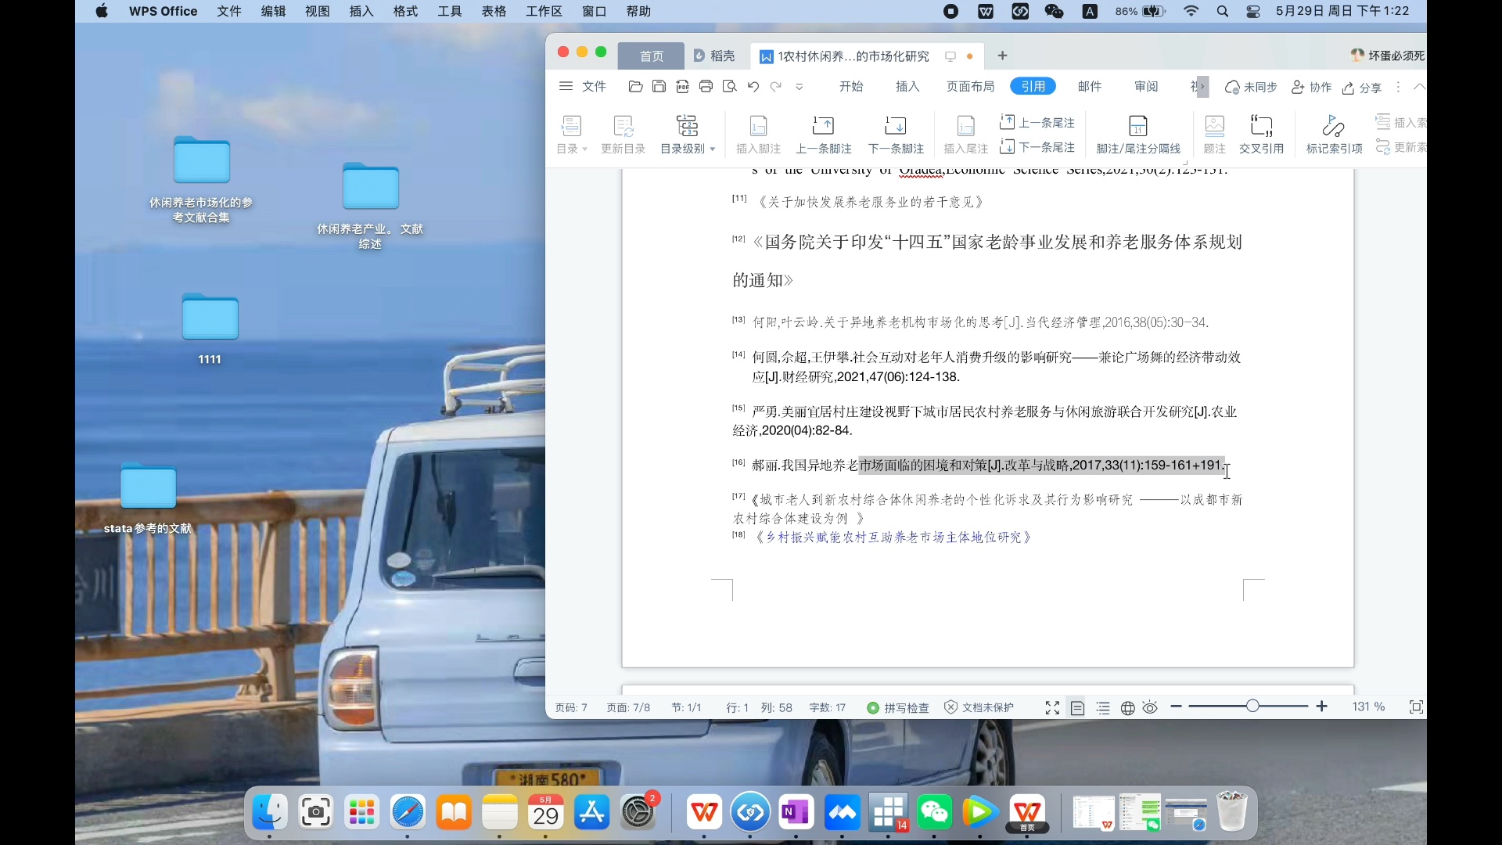This screenshot has height=845, width=1502.
Task: Jump to previous footnote via 上一条脚注
Action: [x=824, y=135]
